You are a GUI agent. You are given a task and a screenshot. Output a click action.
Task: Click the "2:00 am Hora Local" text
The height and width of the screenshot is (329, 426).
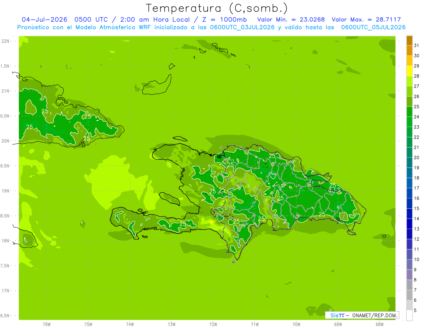click(x=155, y=20)
